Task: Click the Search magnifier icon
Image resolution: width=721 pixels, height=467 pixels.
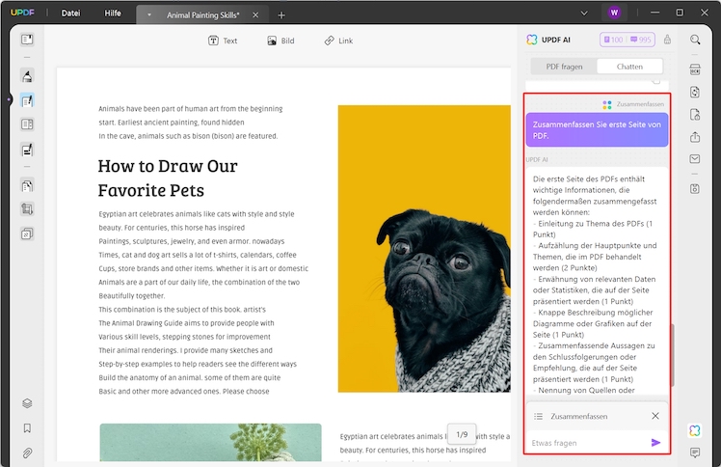Action: point(695,40)
